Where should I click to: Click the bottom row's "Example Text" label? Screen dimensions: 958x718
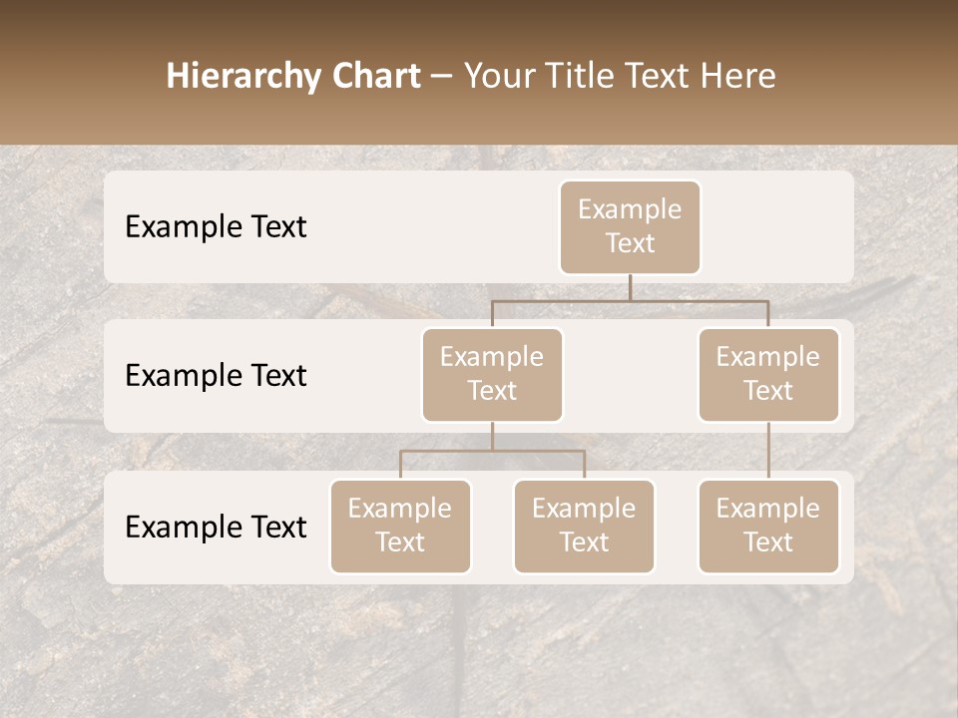(x=216, y=527)
